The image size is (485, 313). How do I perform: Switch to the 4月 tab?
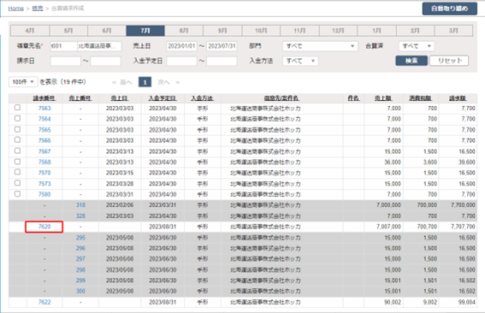point(30,31)
